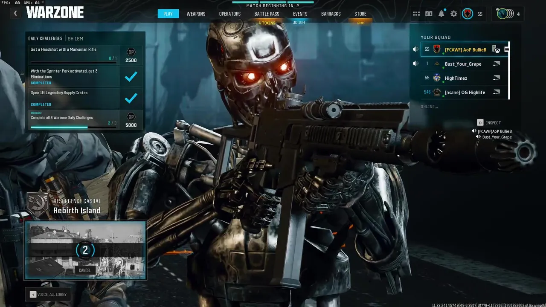Click the emblem of [FCAWF] AoP BullieB

click(x=437, y=49)
